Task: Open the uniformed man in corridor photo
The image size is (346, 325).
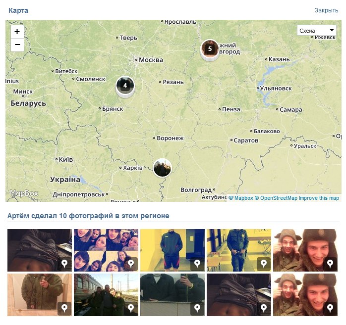Action: click(x=239, y=250)
